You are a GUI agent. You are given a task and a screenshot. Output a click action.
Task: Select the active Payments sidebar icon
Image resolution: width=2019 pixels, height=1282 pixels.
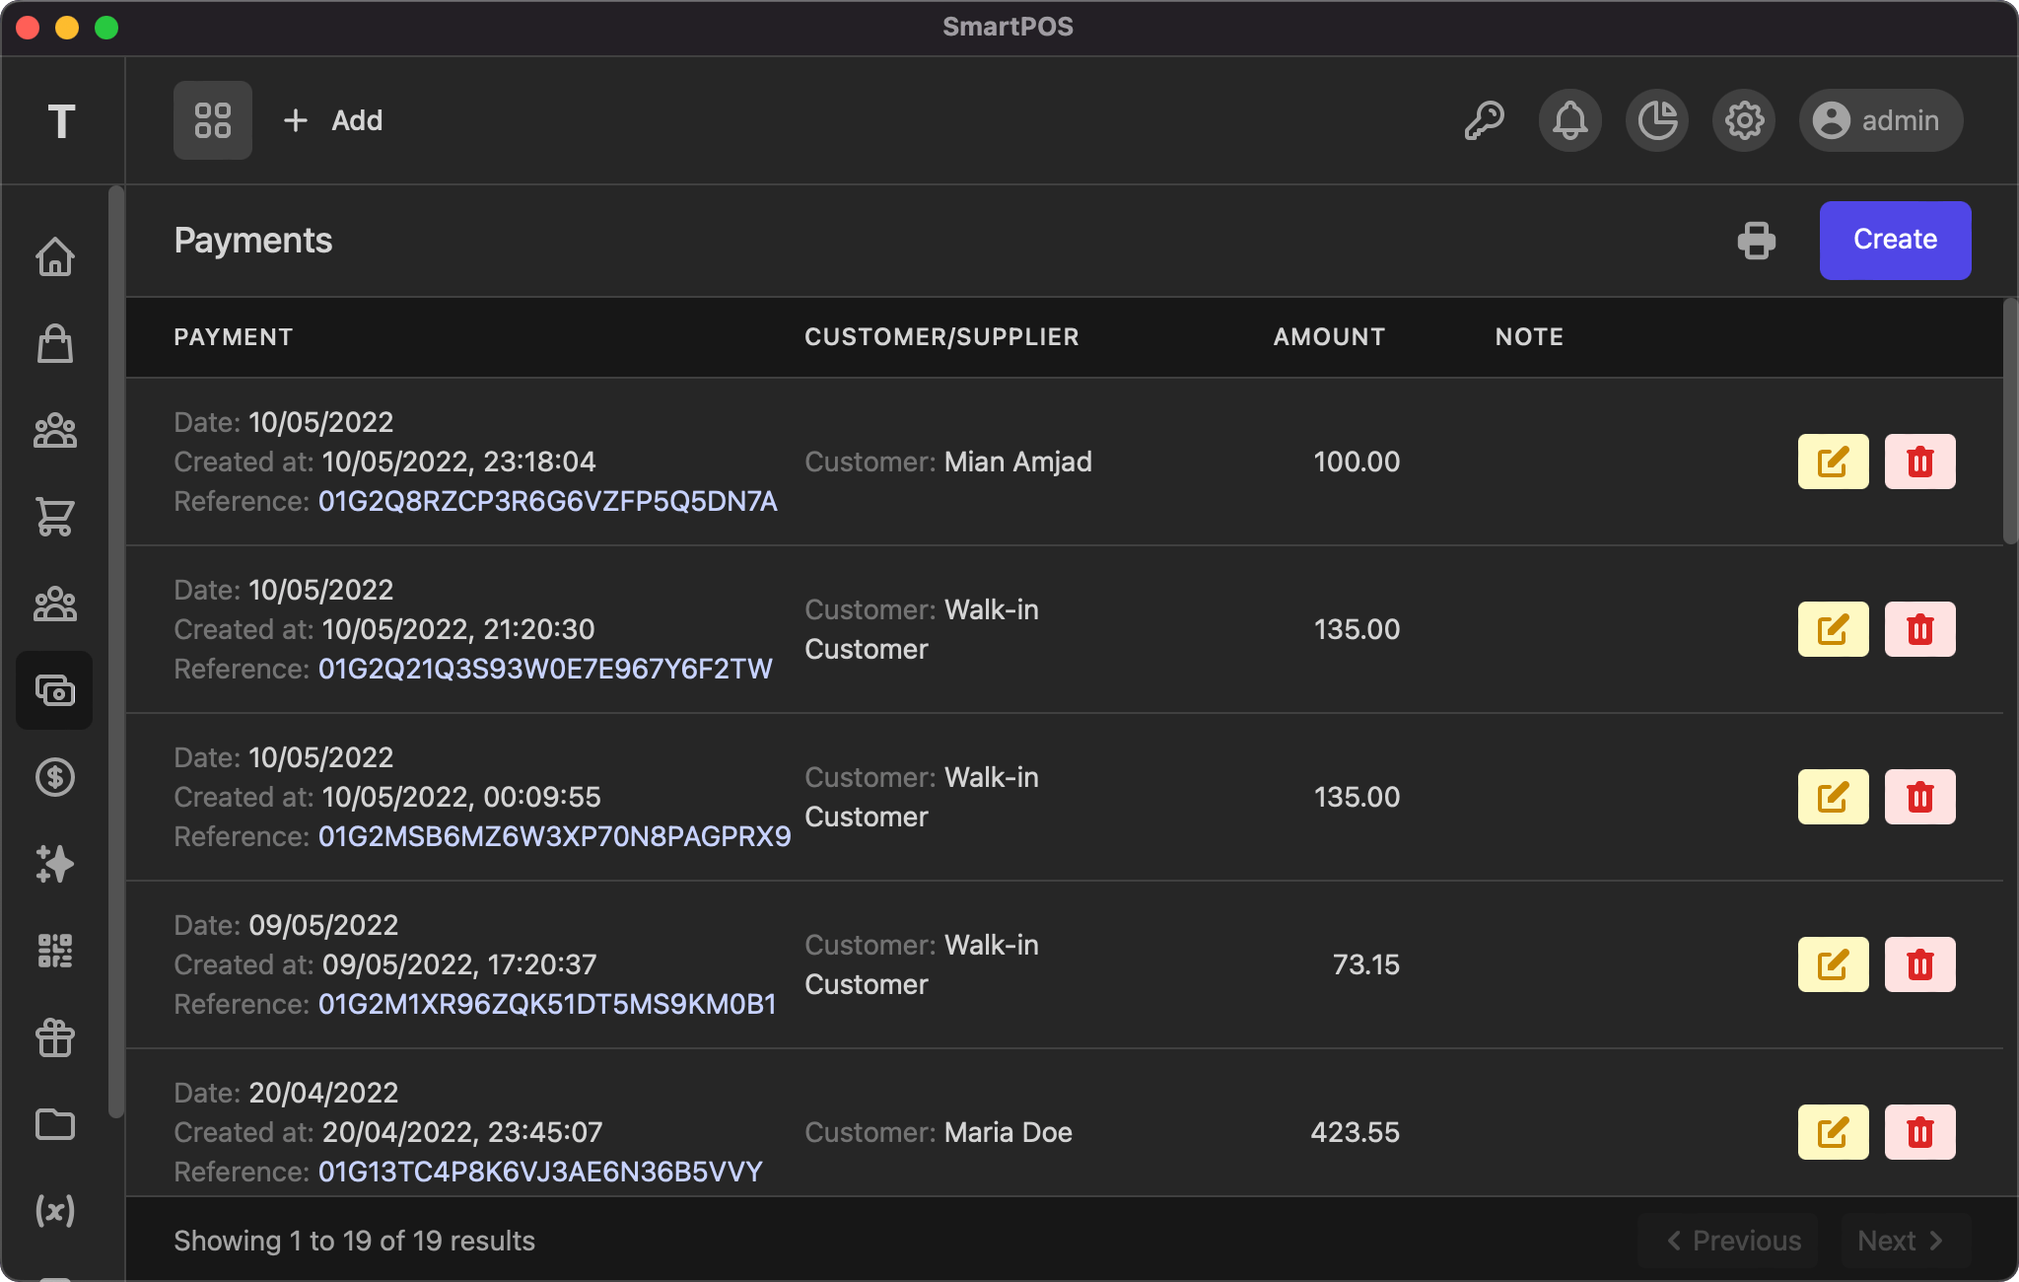(x=55, y=691)
